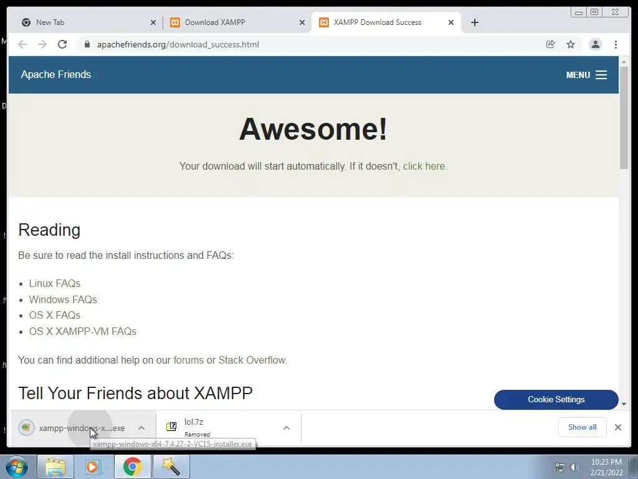Close the New Tab tab

click(153, 23)
